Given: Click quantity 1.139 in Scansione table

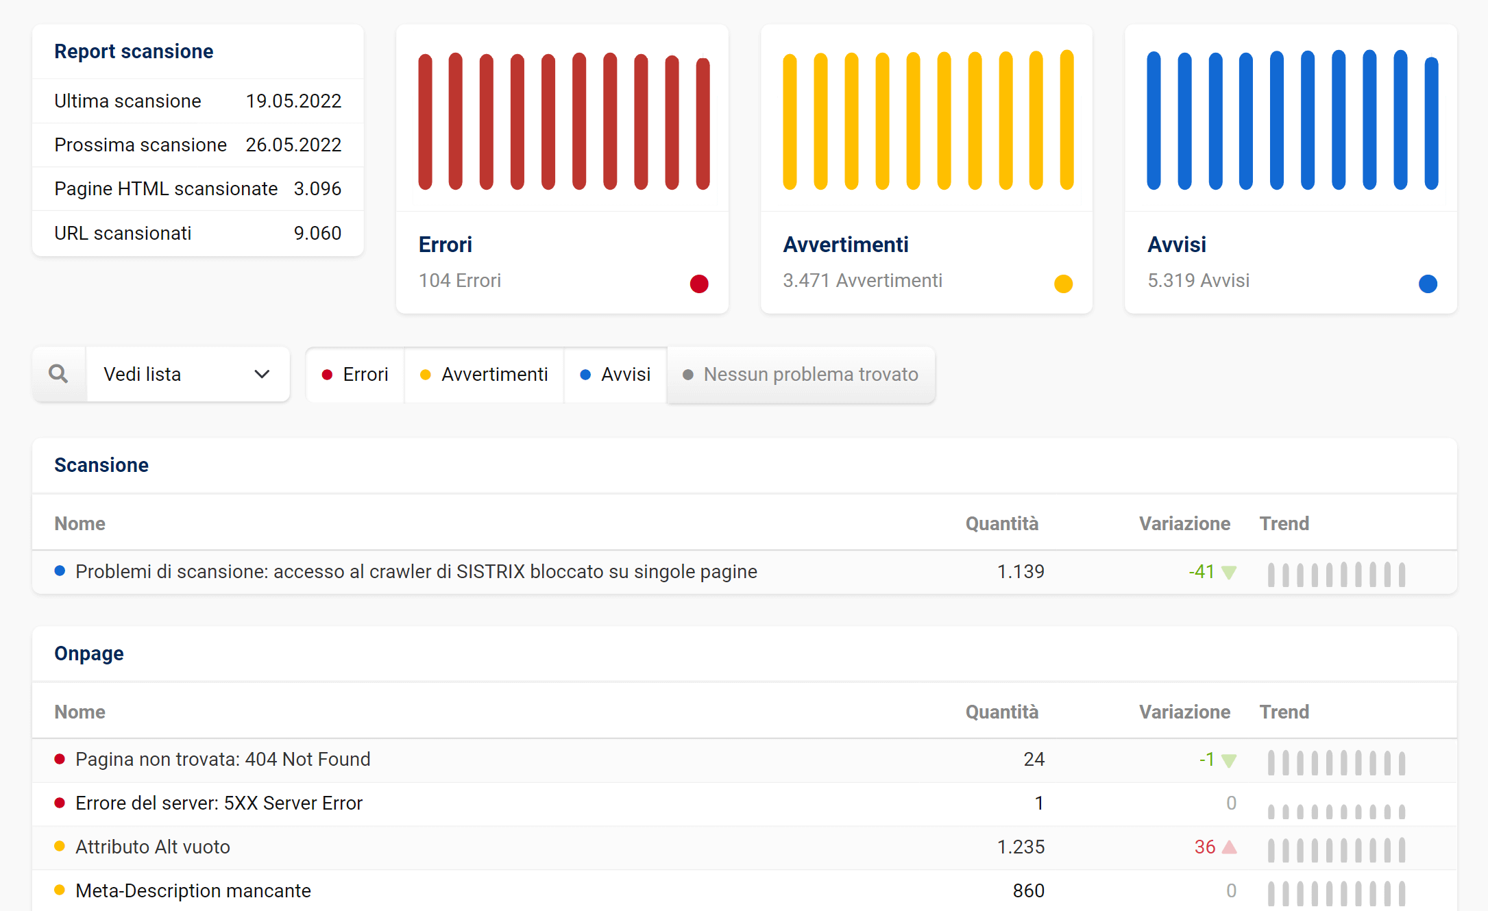Looking at the screenshot, I should 1021,571.
